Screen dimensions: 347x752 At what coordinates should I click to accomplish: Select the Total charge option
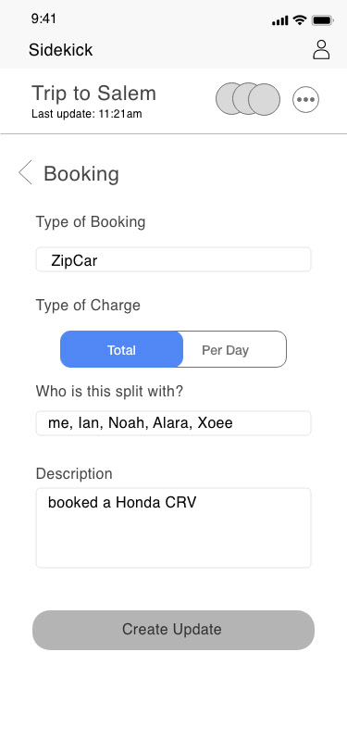(x=122, y=350)
